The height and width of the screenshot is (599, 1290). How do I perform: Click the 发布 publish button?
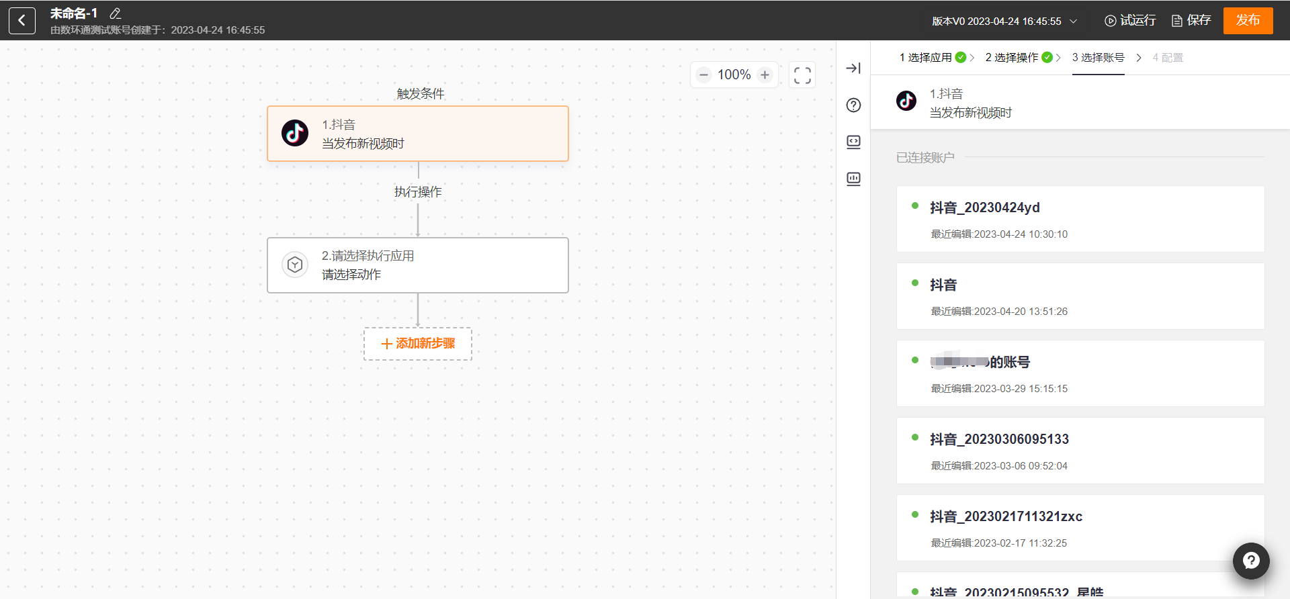point(1248,21)
